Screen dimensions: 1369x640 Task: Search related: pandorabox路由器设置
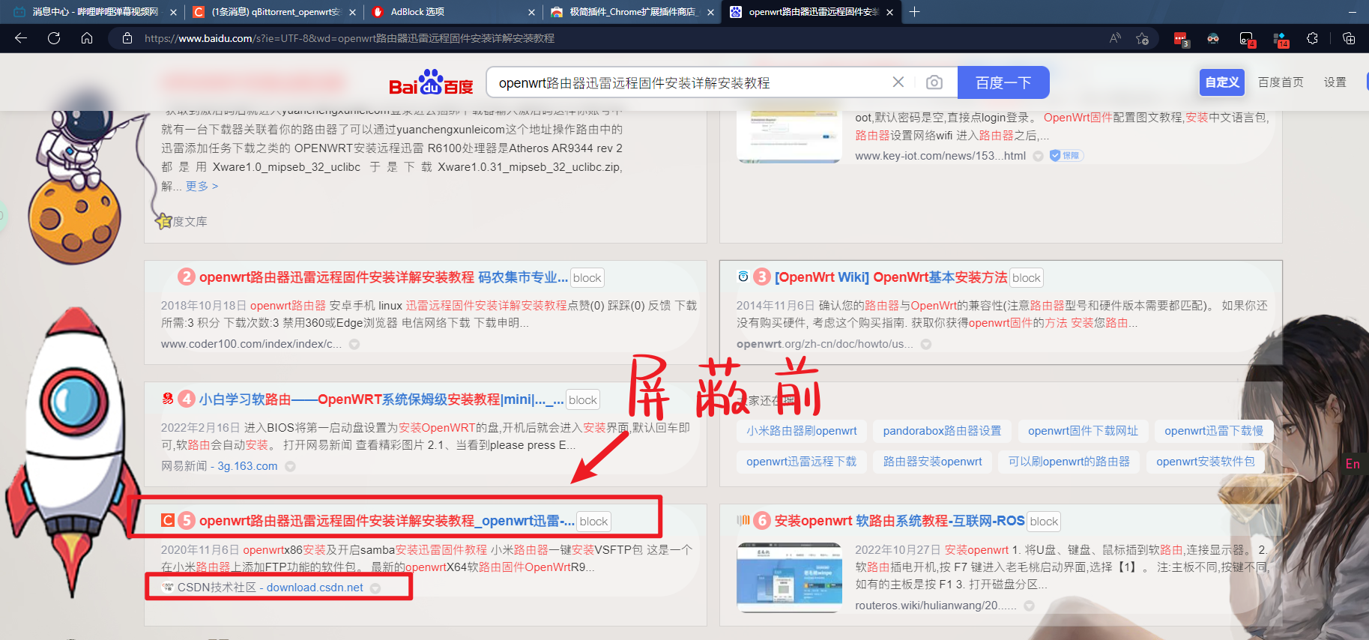click(942, 431)
